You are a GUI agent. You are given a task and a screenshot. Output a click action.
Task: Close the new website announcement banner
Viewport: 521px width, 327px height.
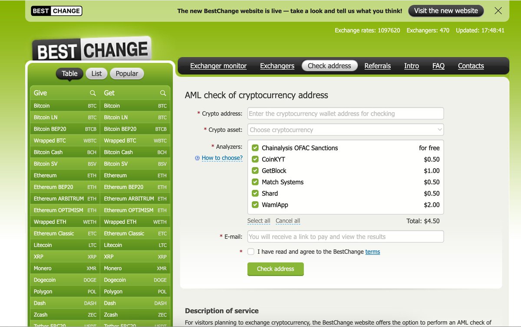(498, 11)
